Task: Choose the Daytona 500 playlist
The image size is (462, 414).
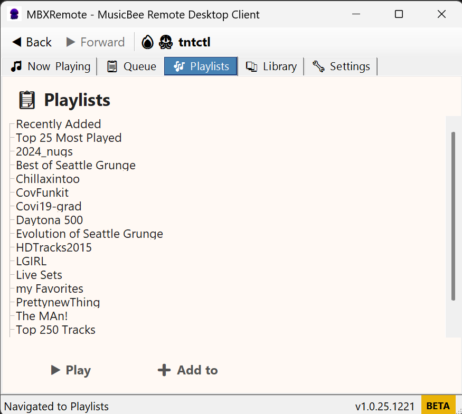Action: [49, 220]
